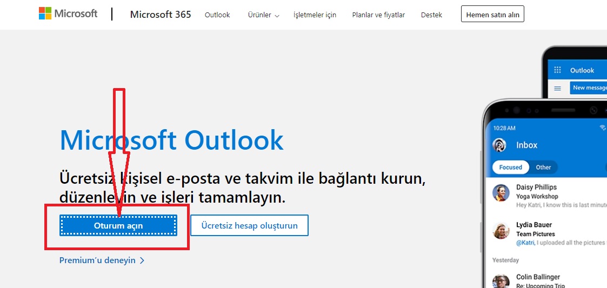Click New message button on tablet image
This screenshot has height=288, width=607.
click(x=589, y=88)
